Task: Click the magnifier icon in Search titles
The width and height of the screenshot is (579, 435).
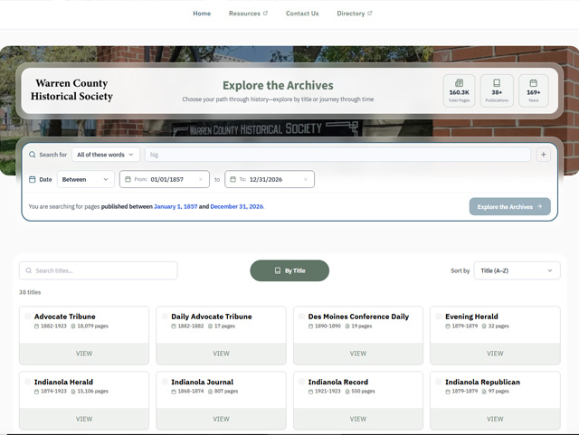Action: click(x=28, y=270)
